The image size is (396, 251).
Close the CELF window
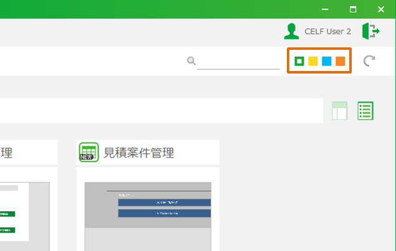pyautogui.click(x=381, y=9)
